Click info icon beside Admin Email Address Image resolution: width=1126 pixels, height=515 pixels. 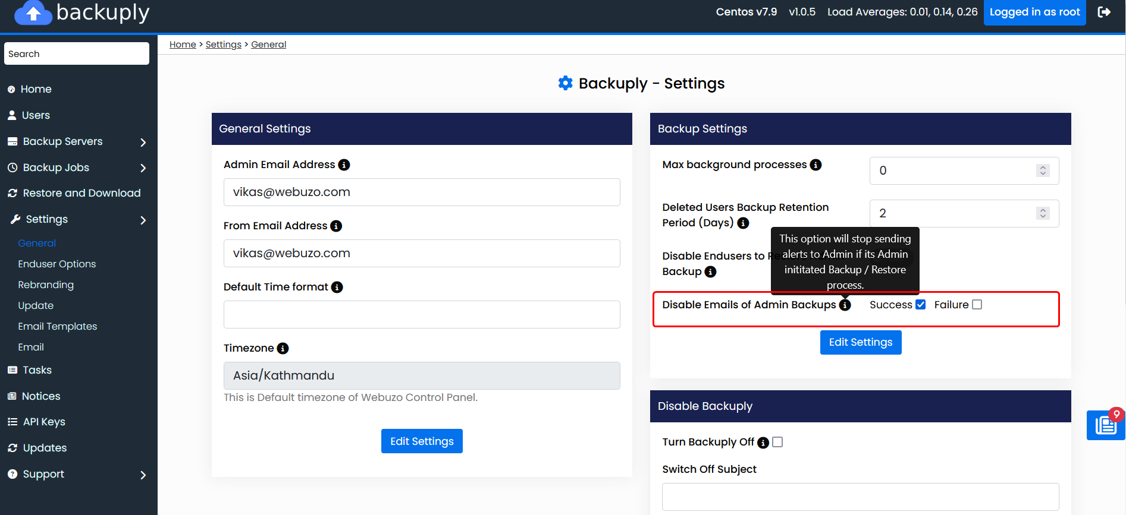[344, 165]
